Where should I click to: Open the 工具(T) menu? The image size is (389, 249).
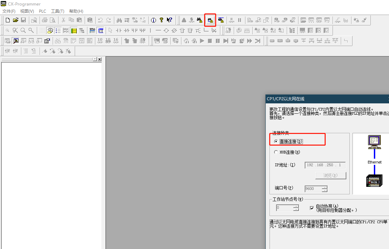tap(57, 11)
